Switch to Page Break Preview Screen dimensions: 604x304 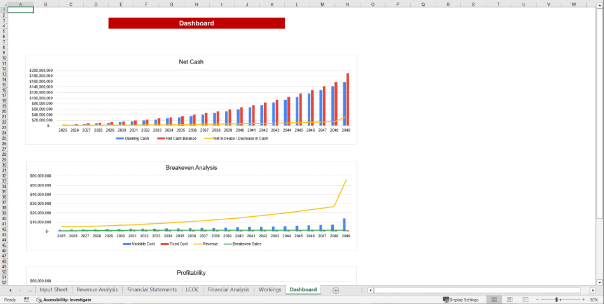525,300
